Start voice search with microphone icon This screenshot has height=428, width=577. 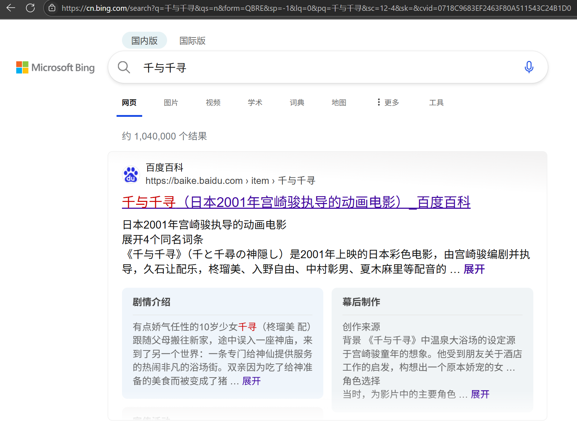click(x=529, y=67)
